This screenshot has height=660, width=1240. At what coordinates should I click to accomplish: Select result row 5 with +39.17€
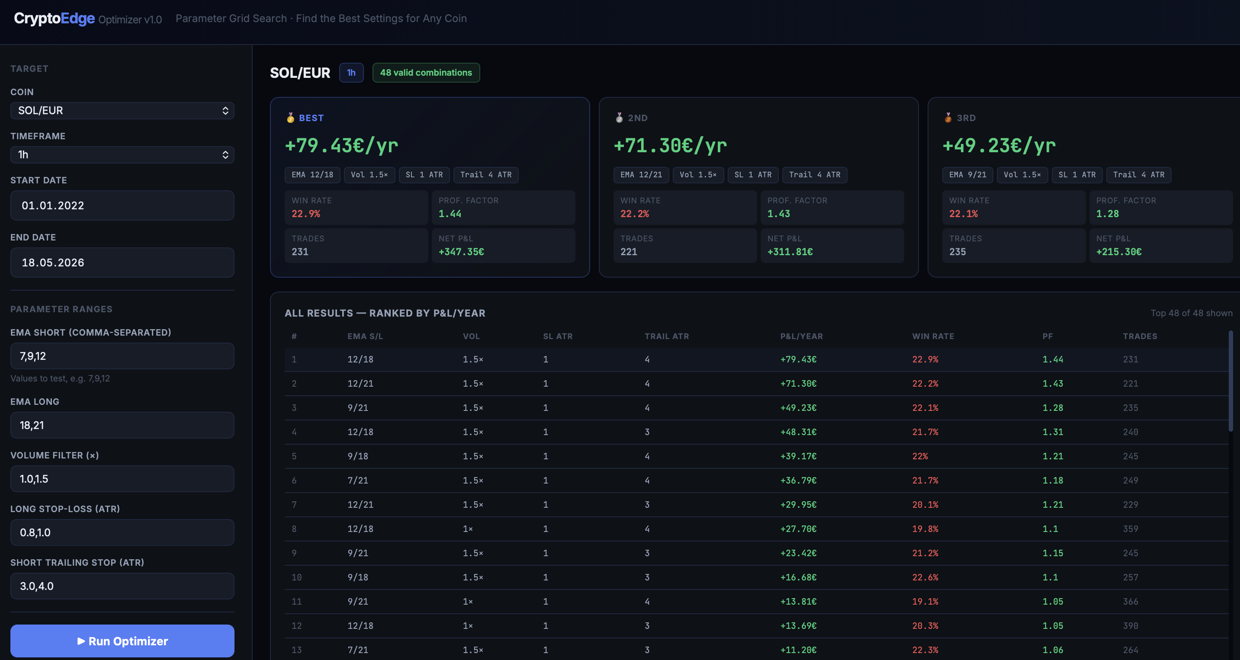756,456
